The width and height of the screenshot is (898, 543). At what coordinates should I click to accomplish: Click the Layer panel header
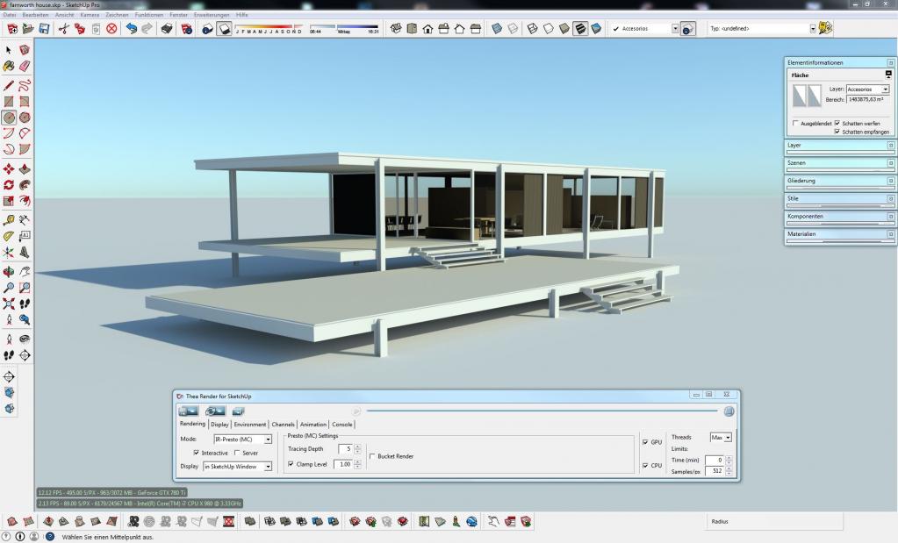(839, 146)
